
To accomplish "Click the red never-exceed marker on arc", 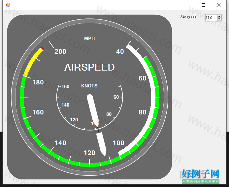I will click(x=42, y=48).
